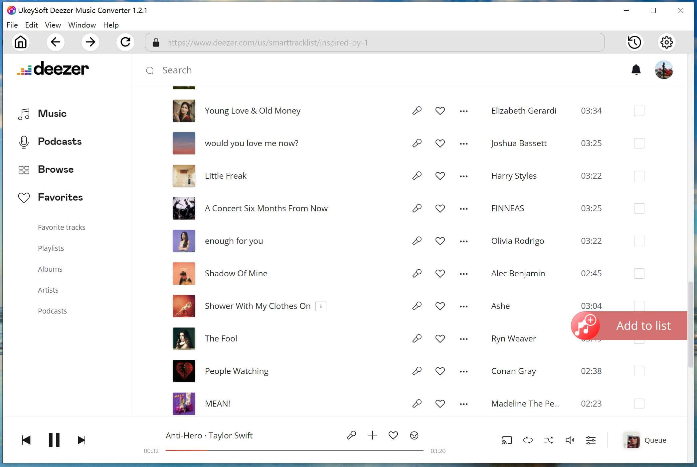This screenshot has width=697, height=467.
Task: Toggle the checkbox for A Concert Six Months From Now
Action: click(638, 208)
